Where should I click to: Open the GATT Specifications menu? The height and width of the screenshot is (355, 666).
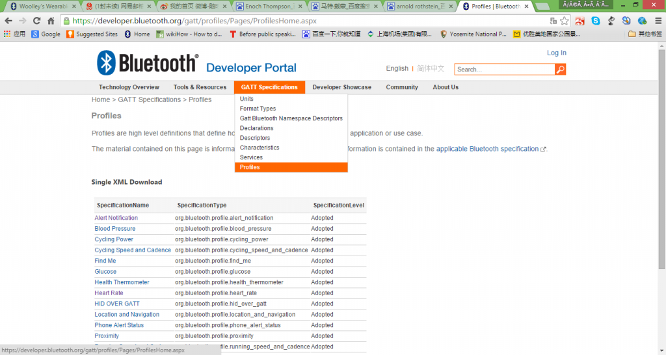click(x=269, y=87)
